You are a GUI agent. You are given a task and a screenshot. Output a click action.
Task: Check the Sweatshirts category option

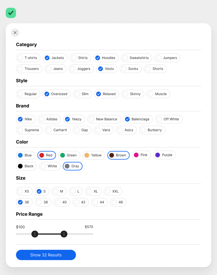[x=136, y=58]
